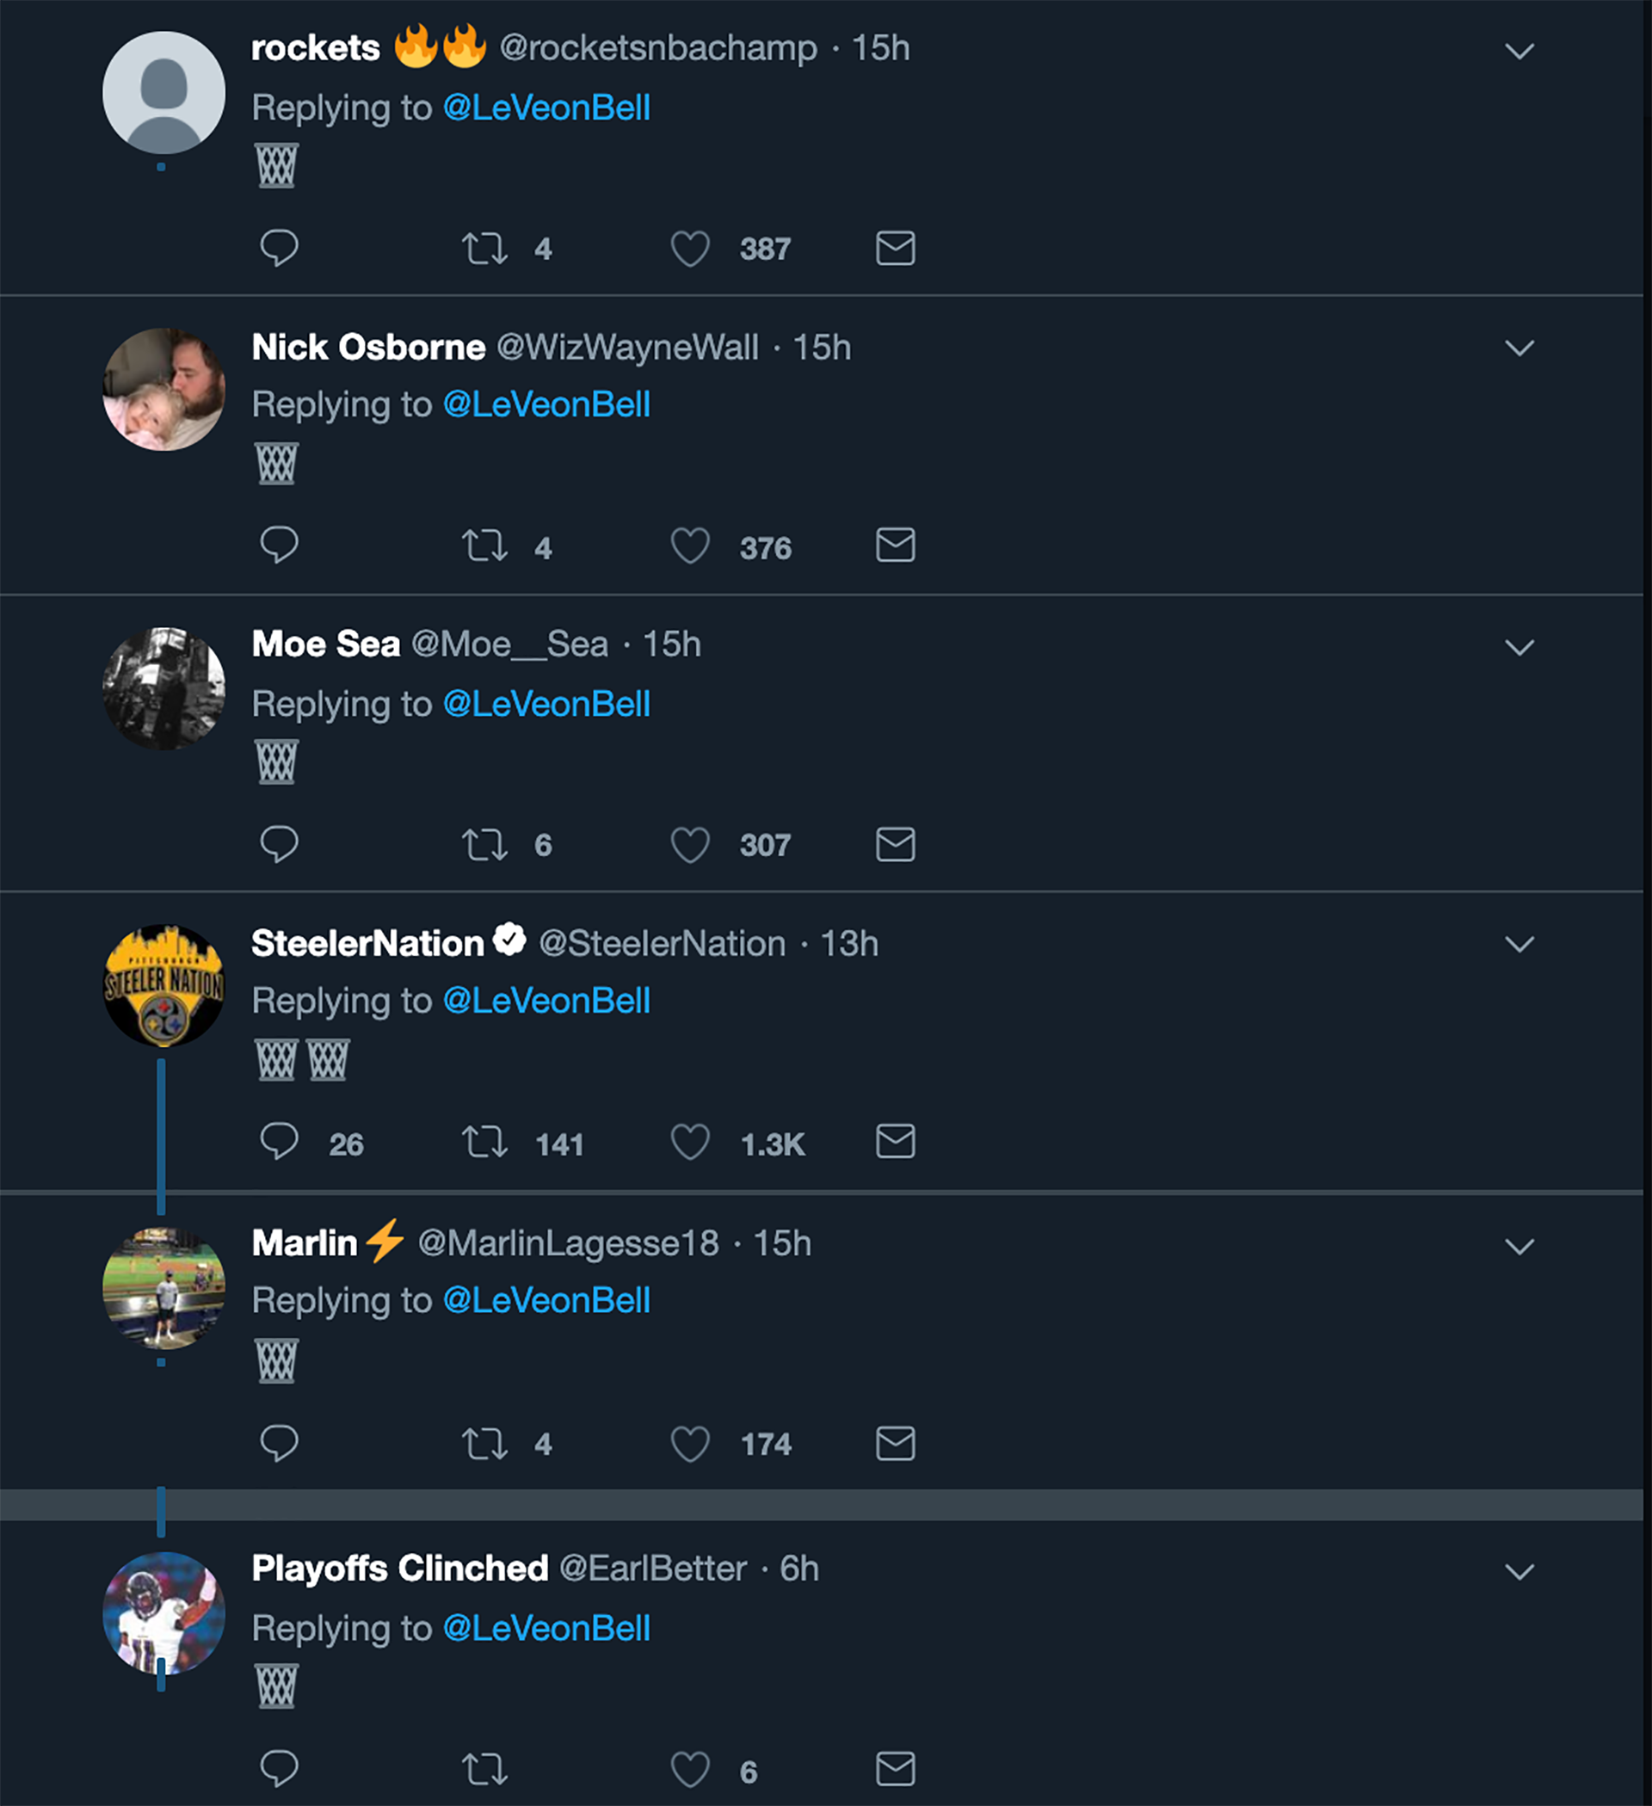
Task: Message the rockets tweet using envelope icon
Action: (x=895, y=248)
